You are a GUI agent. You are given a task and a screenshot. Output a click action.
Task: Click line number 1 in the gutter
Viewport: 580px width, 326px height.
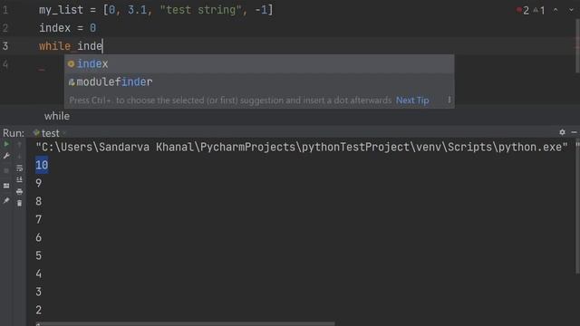point(5,10)
